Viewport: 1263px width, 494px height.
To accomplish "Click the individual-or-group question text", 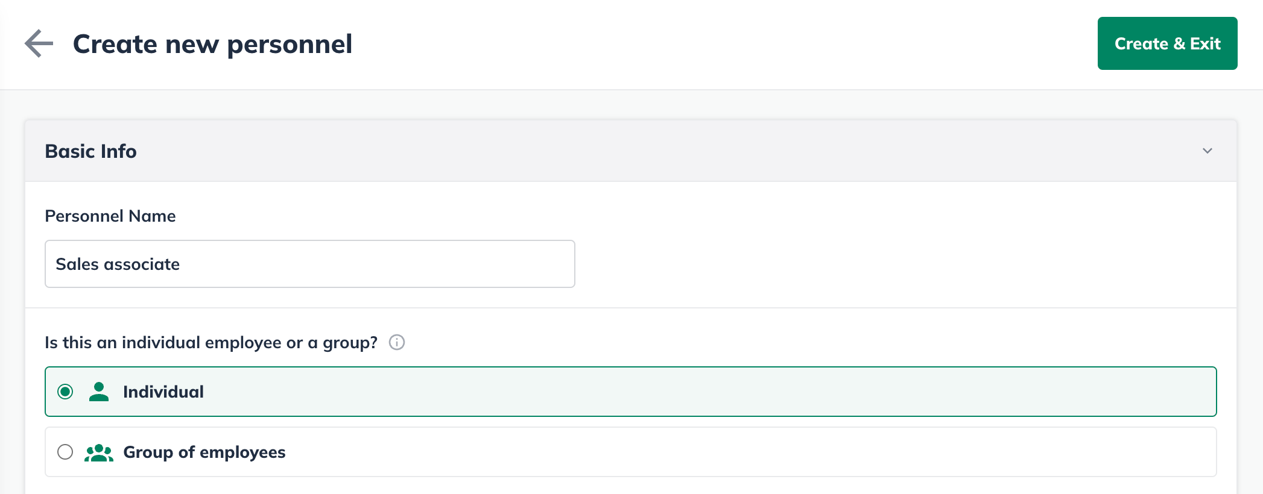I will point(211,343).
